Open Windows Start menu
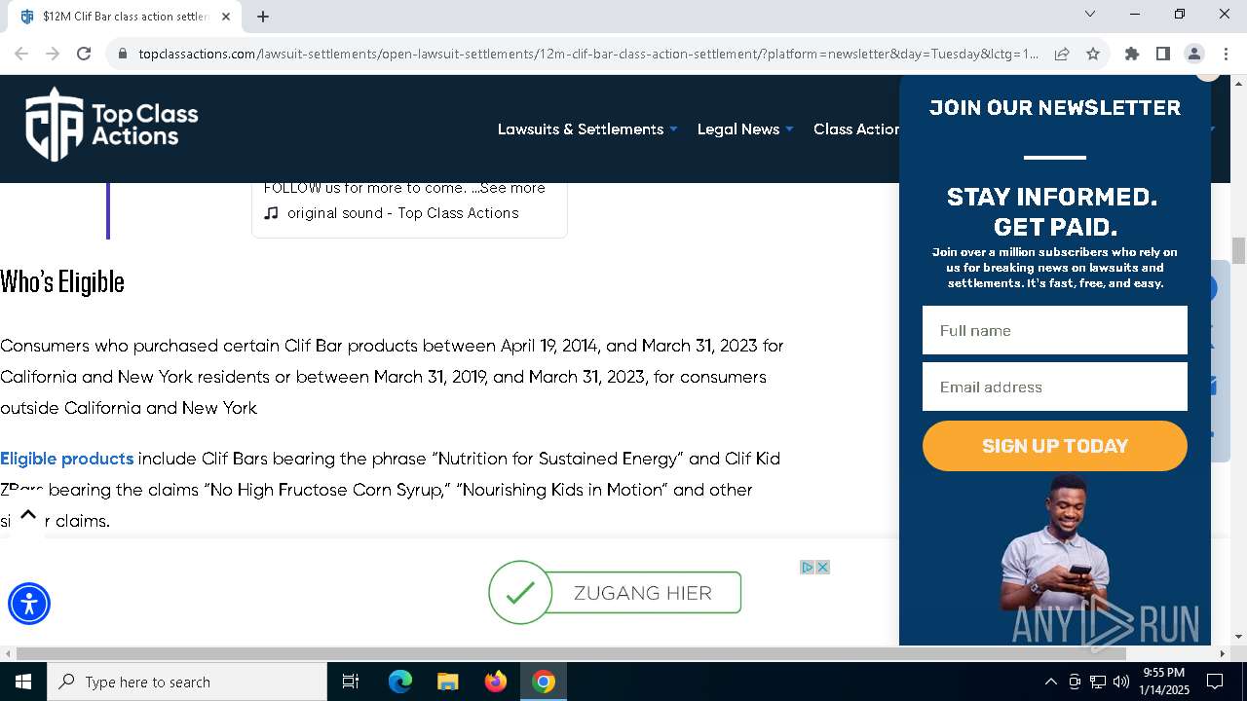 pos(23,682)
